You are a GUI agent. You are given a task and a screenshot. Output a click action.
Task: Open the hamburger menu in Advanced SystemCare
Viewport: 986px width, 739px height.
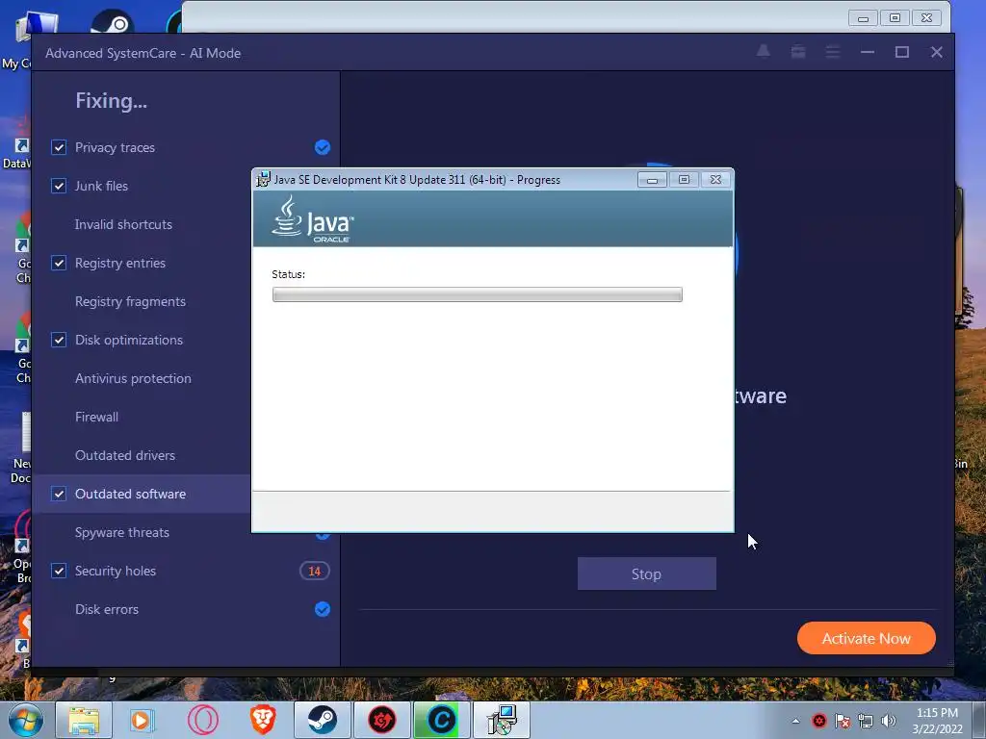pos(833,52)
